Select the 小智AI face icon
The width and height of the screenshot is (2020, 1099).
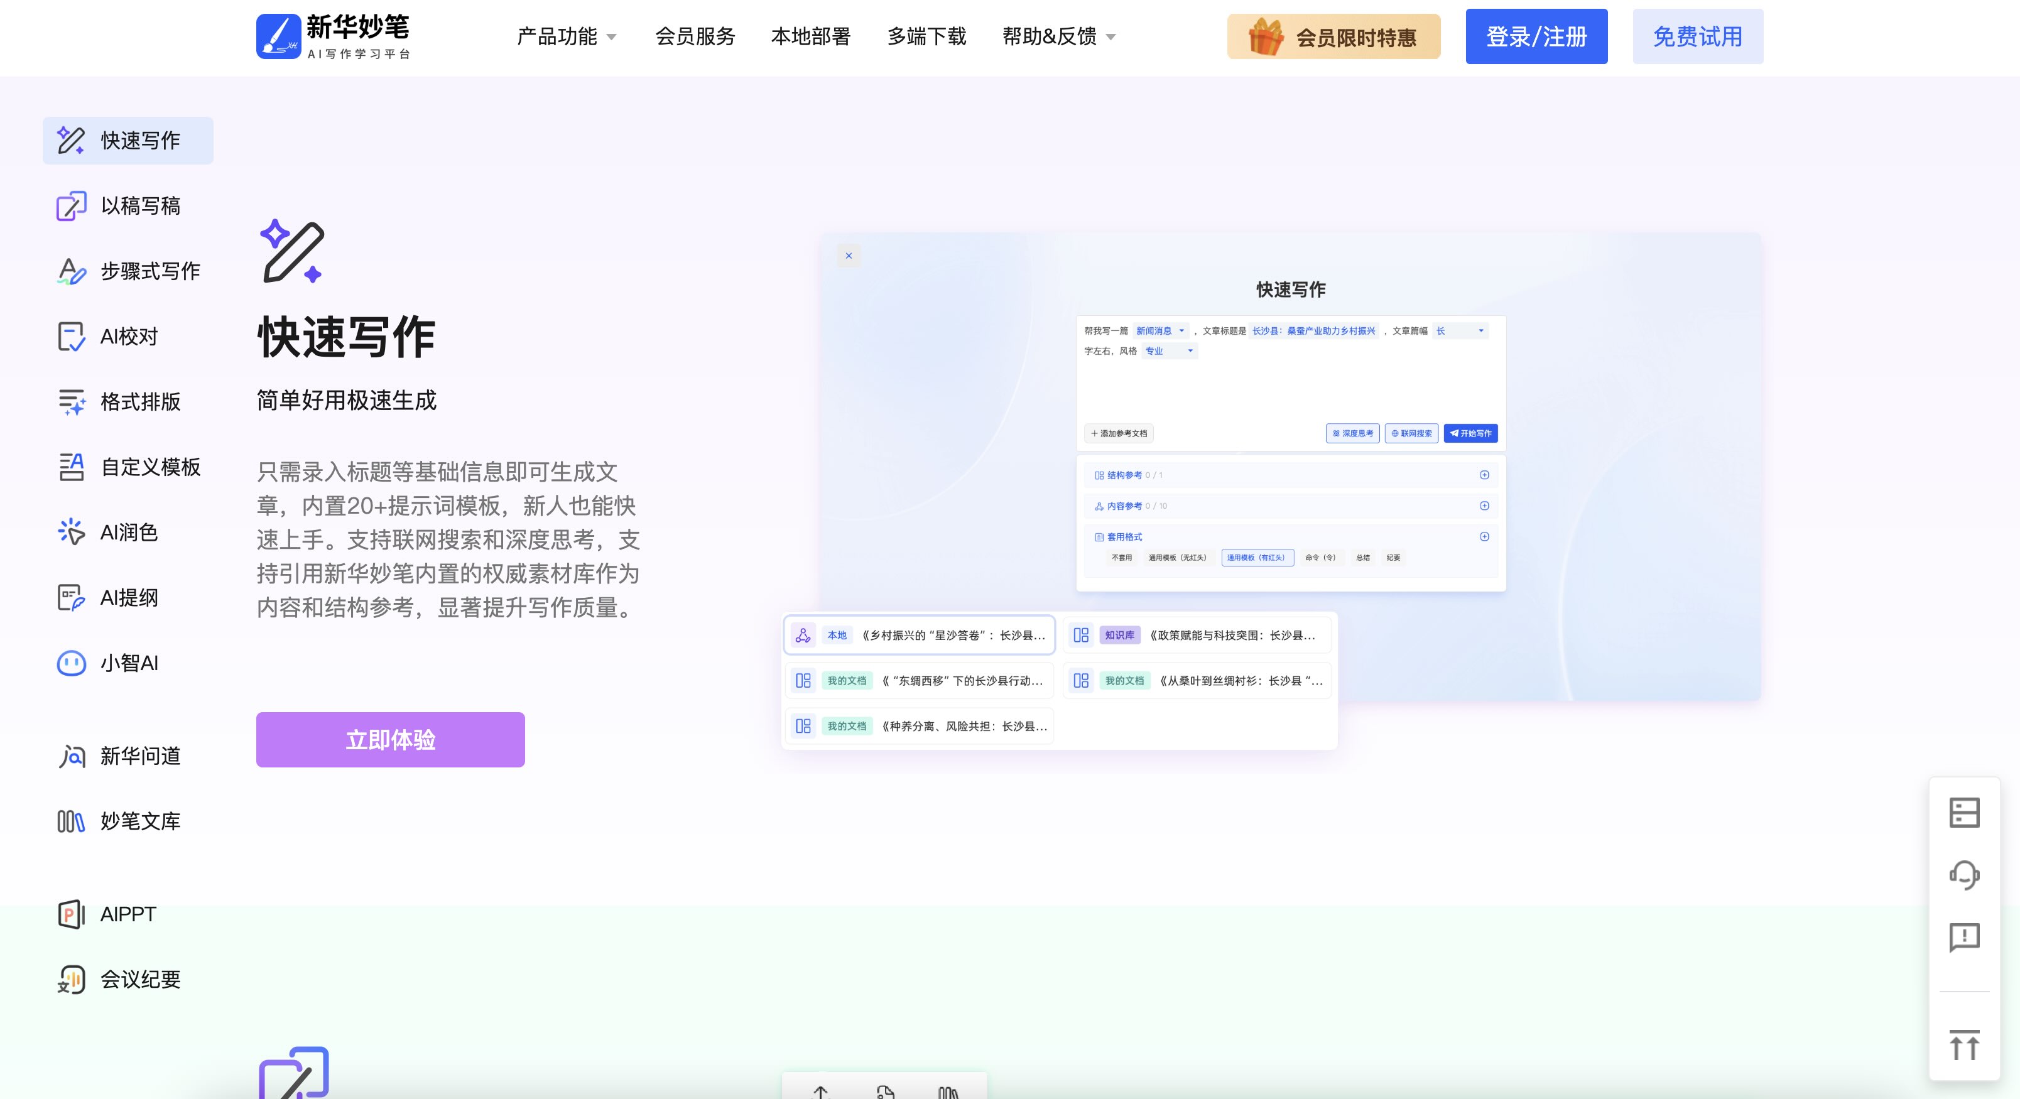[72, 663]
